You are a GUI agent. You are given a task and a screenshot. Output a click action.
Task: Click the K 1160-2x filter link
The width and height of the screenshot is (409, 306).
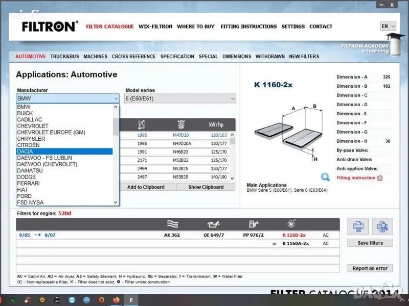point(294,235)
